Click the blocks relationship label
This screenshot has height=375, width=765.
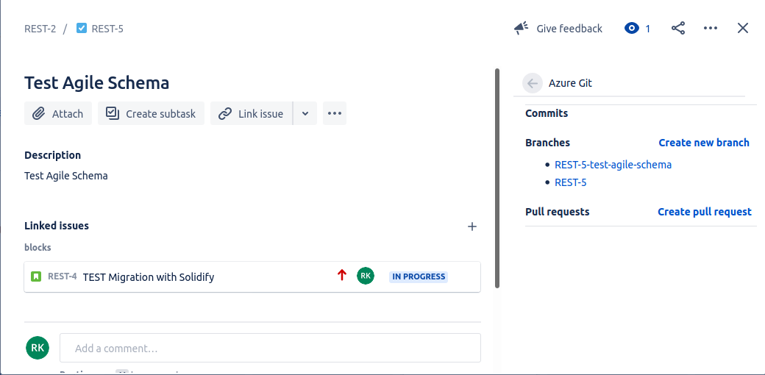click(x=38, y=247)
